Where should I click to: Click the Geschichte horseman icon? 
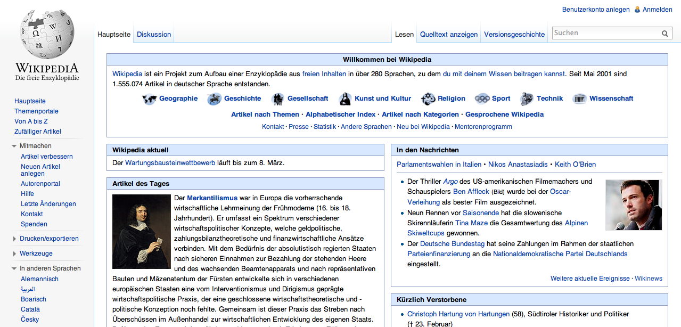pyautogui.click(x=215, y=99)
